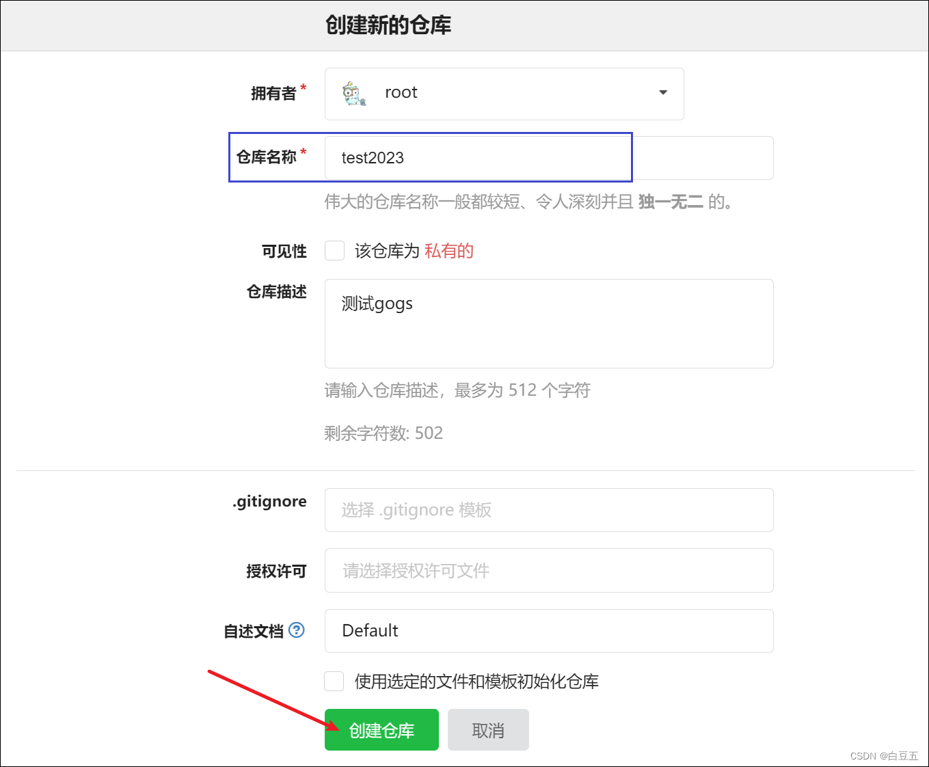Toggle the private repository checkbox
This screenshot has height=767, width=929.
coord(334,250)
